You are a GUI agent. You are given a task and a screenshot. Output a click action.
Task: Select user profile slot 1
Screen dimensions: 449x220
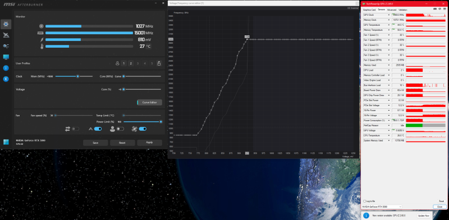[x=123, y=63]
